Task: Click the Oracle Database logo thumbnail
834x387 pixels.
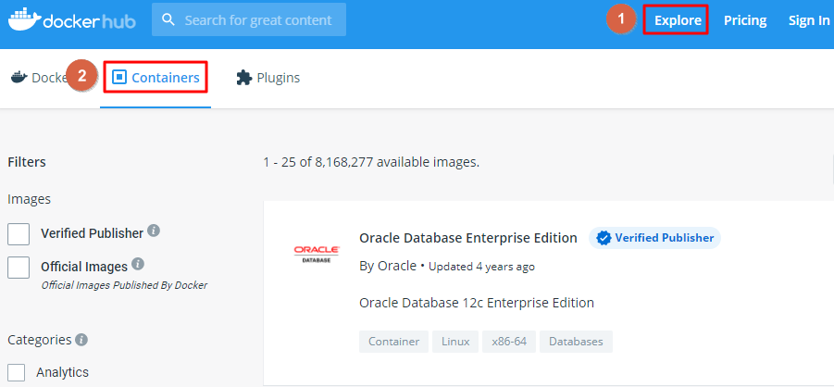Action: [x=317, y=254]
